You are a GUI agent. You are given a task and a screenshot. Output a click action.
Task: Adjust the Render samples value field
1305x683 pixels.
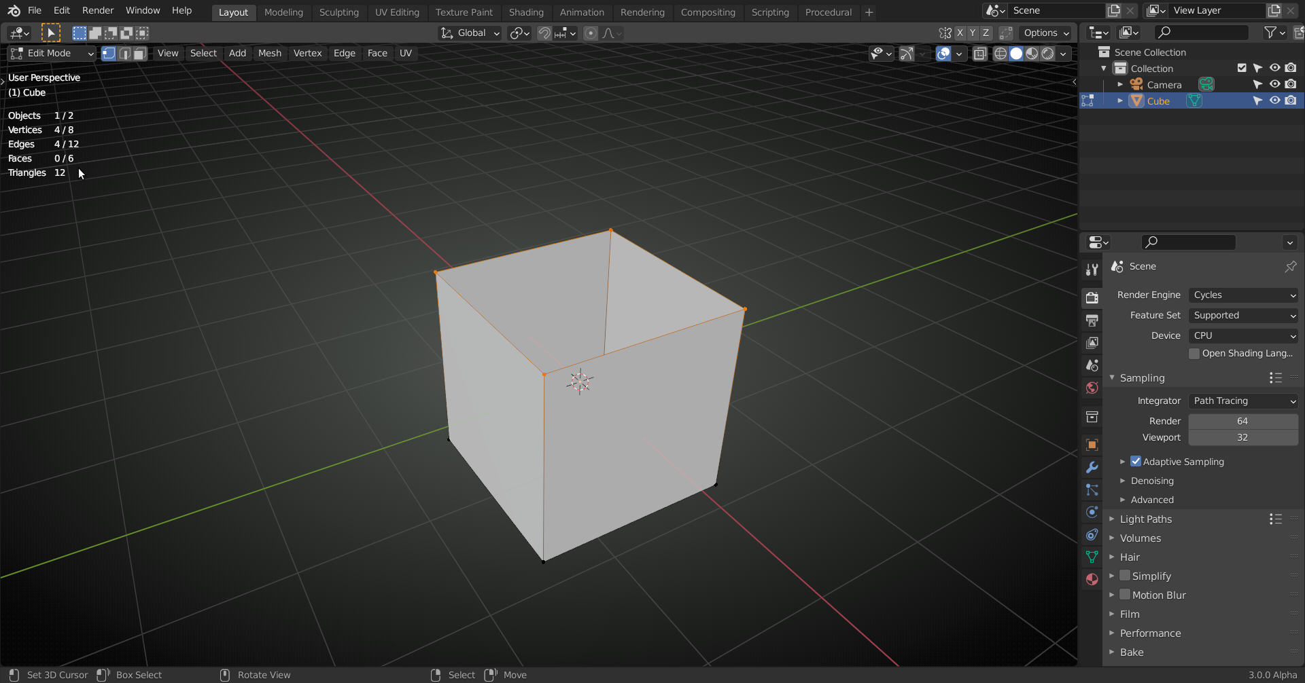click(x=1243, y=421)
